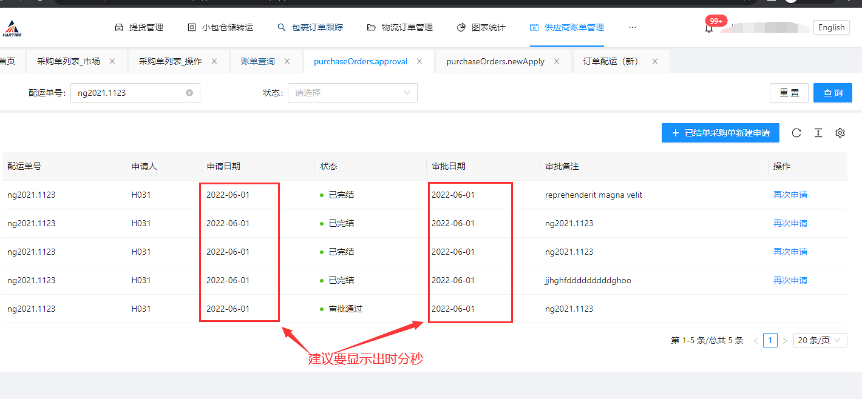The image size is (862, 399).
Task: Click the notification bell icon
Action: pos(709,28)
